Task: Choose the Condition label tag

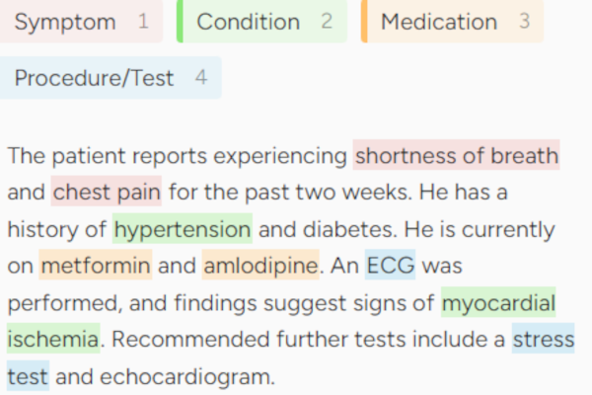Action: point(249,22)
